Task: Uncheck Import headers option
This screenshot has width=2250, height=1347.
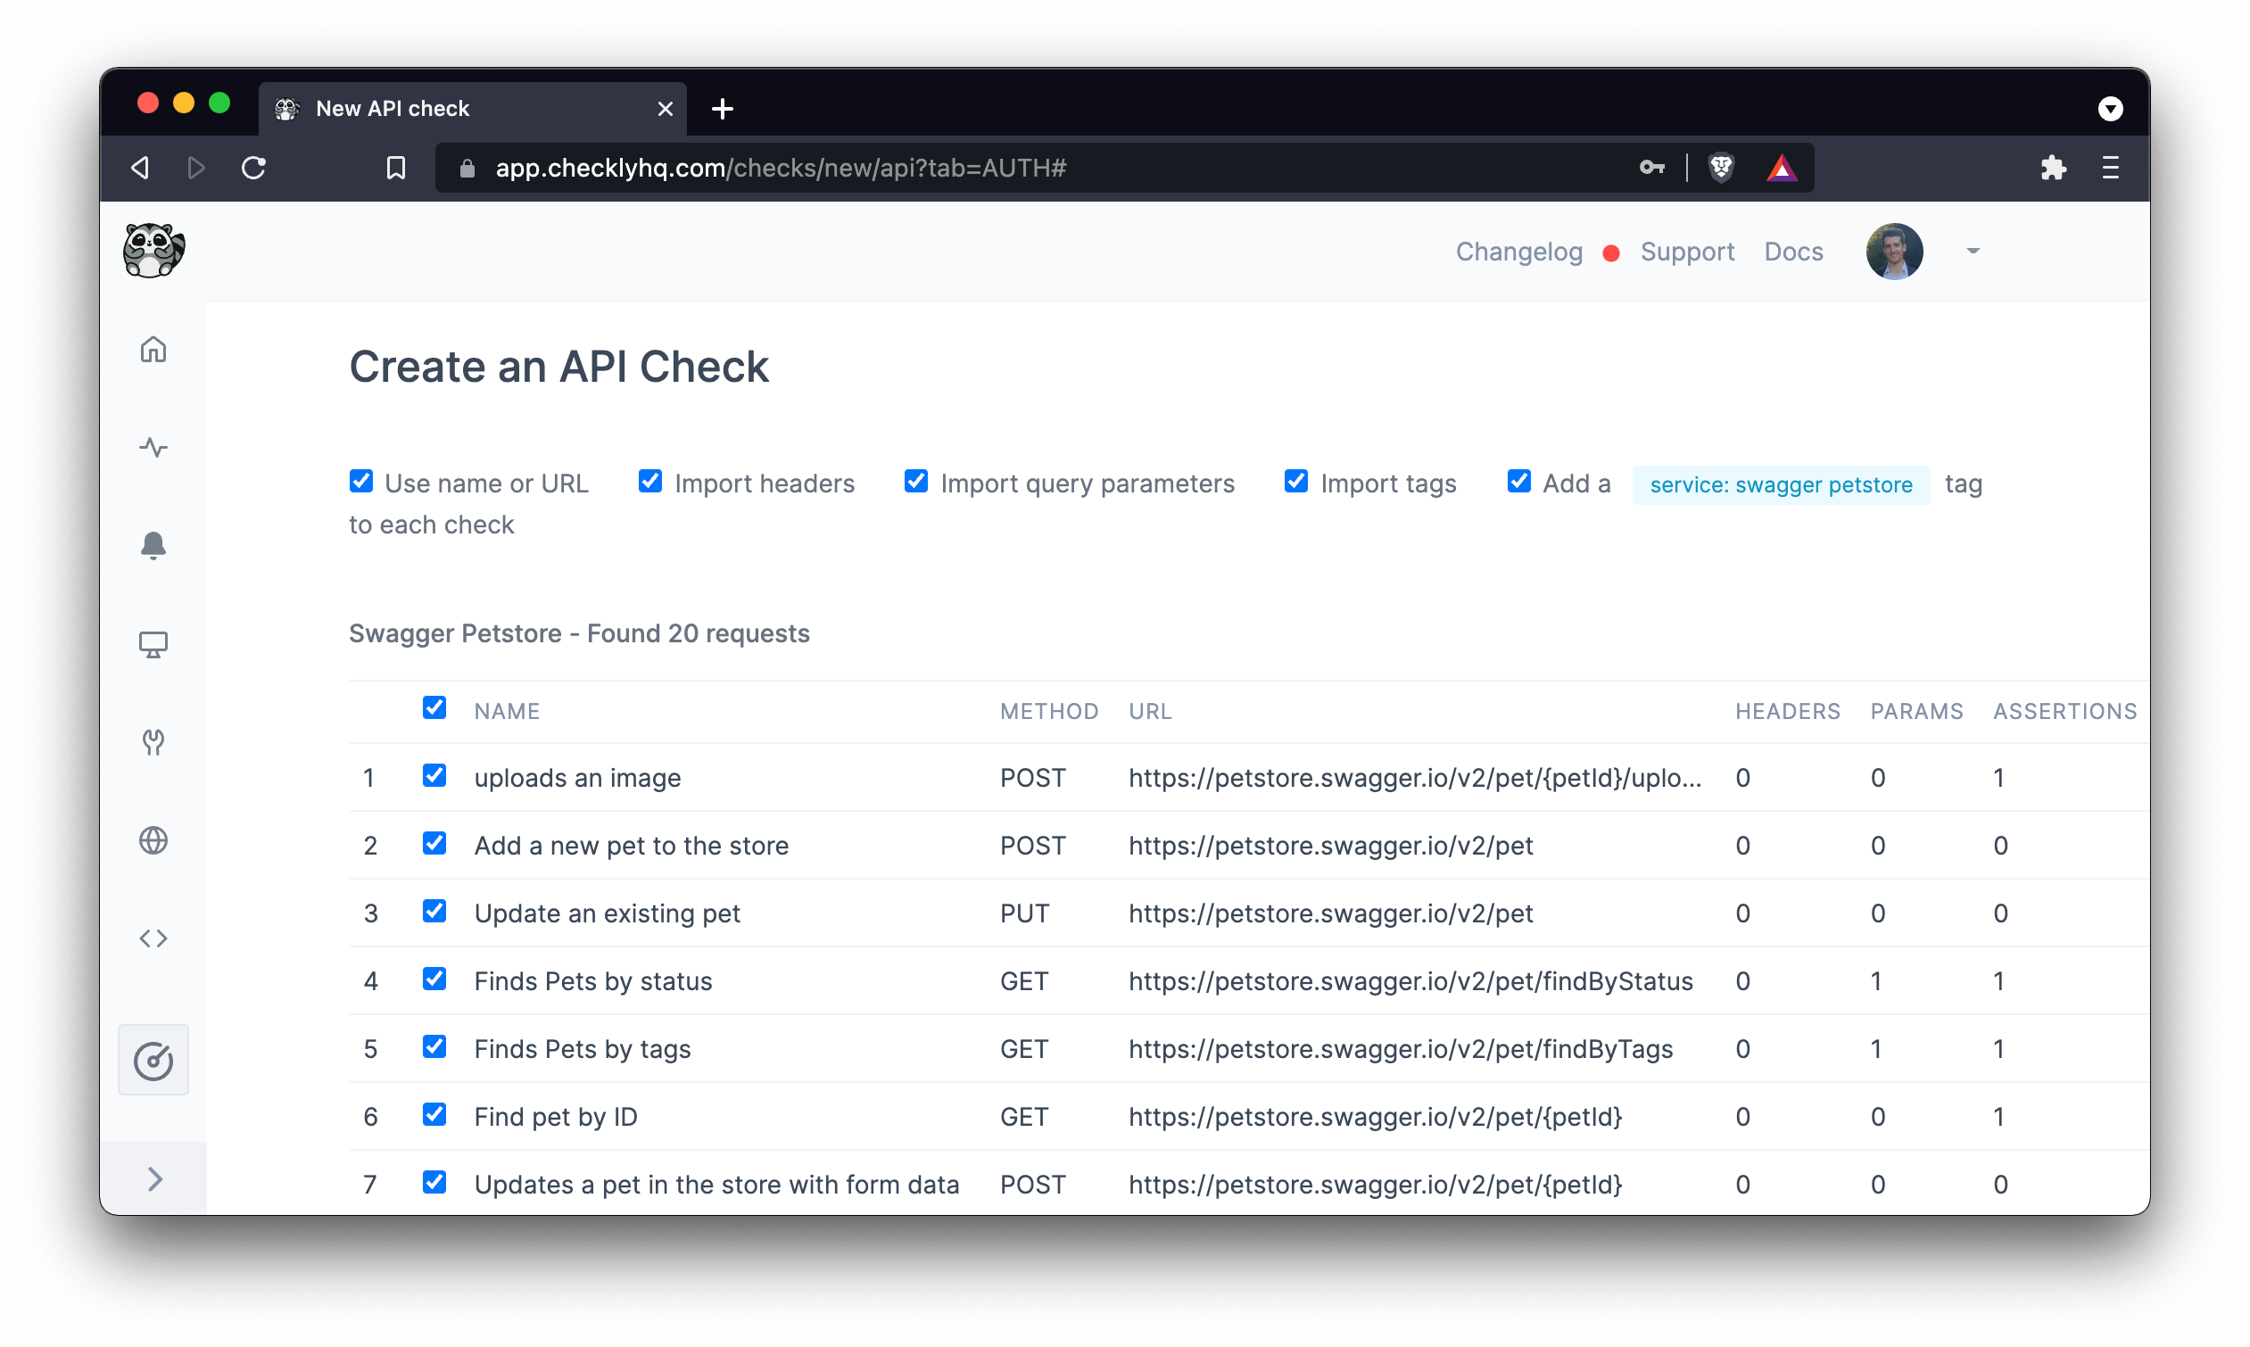Action: pos(649,480)
